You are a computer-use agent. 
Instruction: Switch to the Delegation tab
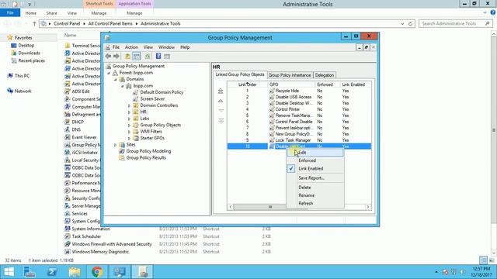click(325, 75)
